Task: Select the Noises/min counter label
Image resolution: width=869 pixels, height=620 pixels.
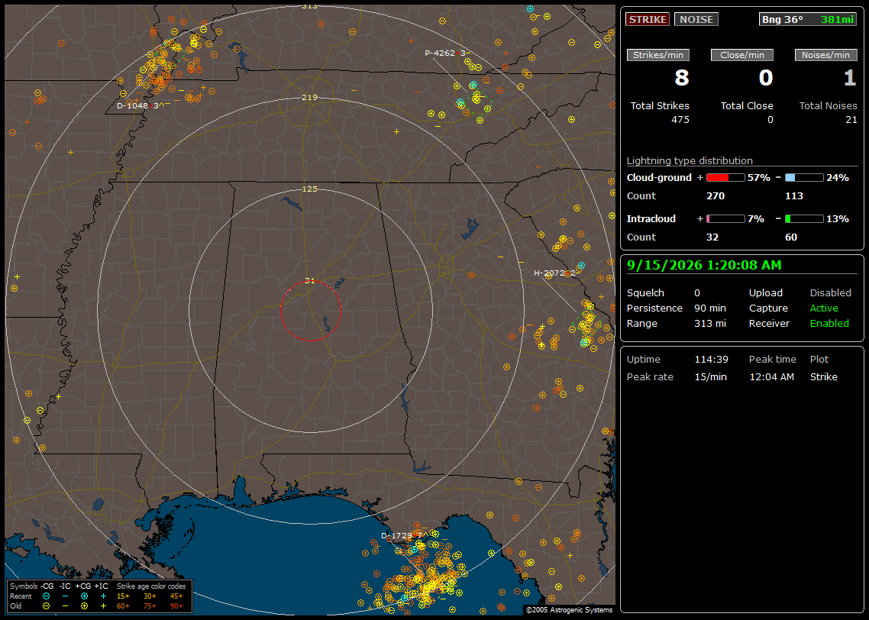Action: [x=825, y=55]
